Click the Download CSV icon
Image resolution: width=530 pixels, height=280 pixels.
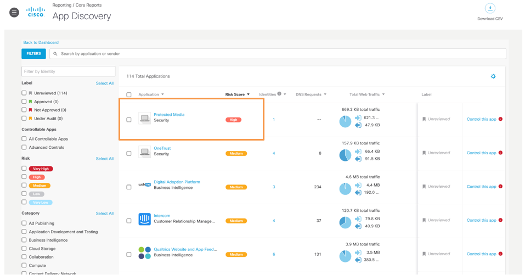click(x=490, y=8)
